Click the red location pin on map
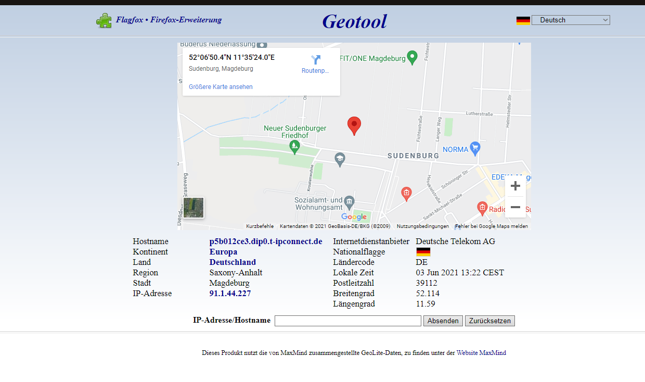The height and width of the screenshot is (382, 645). (354, 125)
